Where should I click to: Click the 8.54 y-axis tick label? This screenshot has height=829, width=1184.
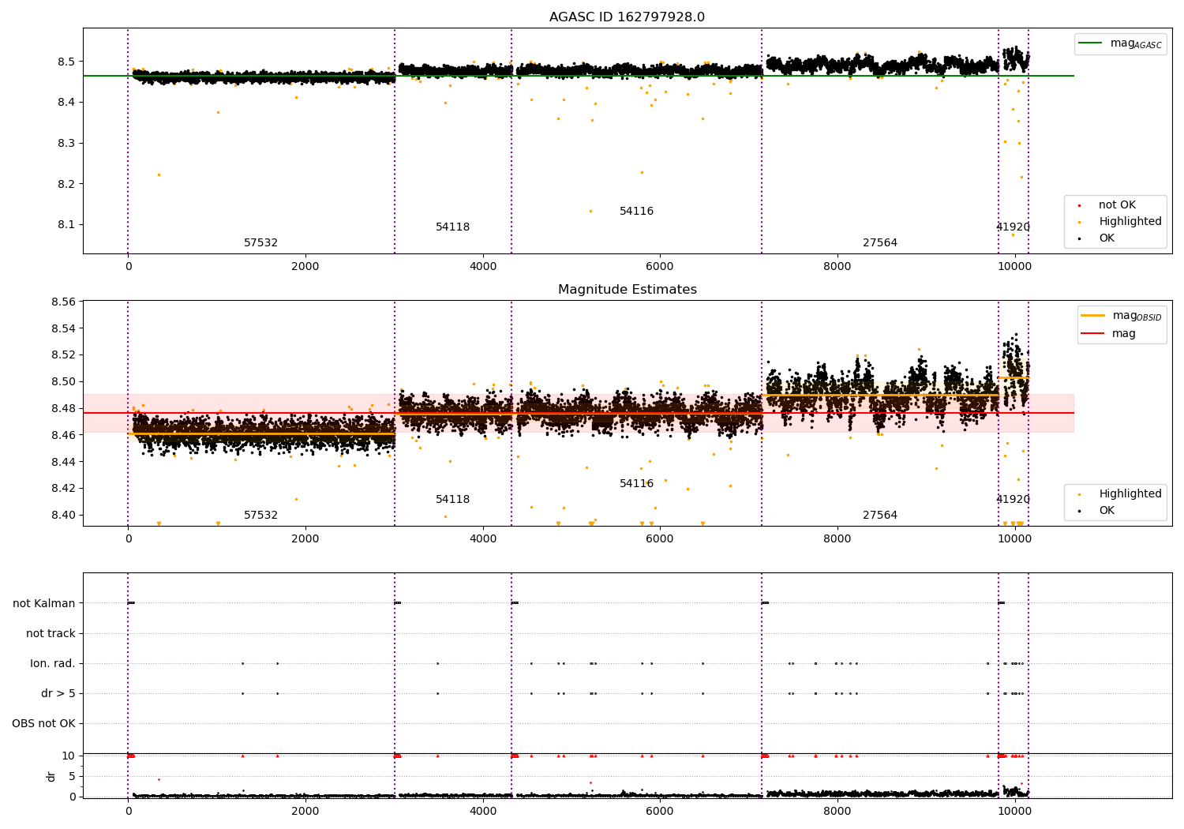tap(63, 328)
